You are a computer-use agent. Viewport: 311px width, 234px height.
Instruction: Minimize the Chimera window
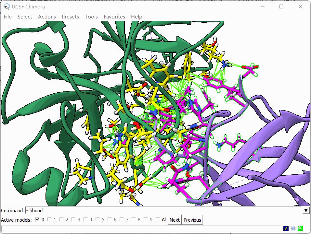pyautogui.click(x=263, y=6)
